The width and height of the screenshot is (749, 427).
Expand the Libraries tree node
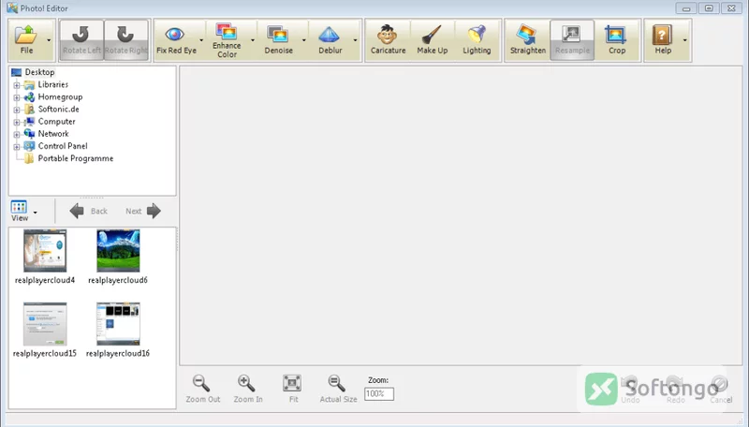(17, 85)
